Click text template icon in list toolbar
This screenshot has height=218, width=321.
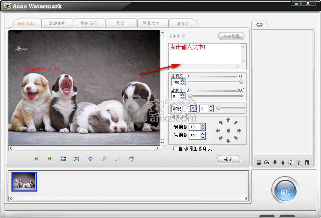(291, 163)
